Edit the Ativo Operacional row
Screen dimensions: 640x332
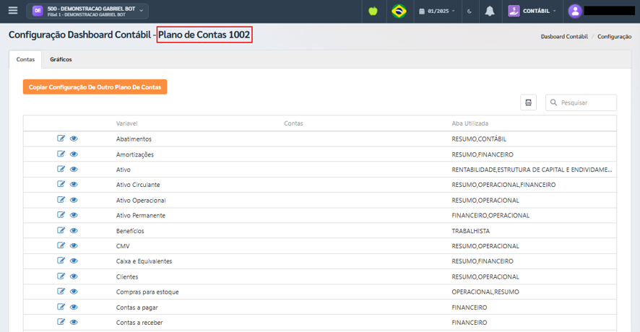[61, 199]
